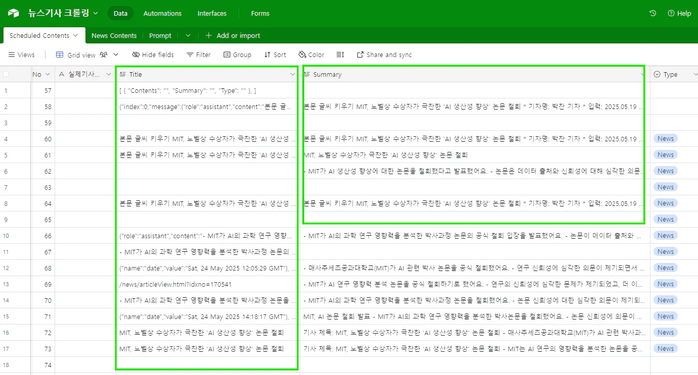This screenshot has height=375, width=698.
Task: Click the row height icon
Action: coord(340,55)
